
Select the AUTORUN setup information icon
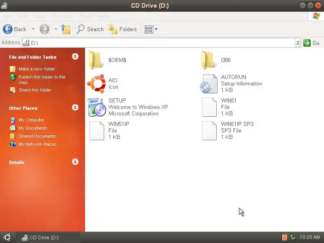click(x=209, y=84)
